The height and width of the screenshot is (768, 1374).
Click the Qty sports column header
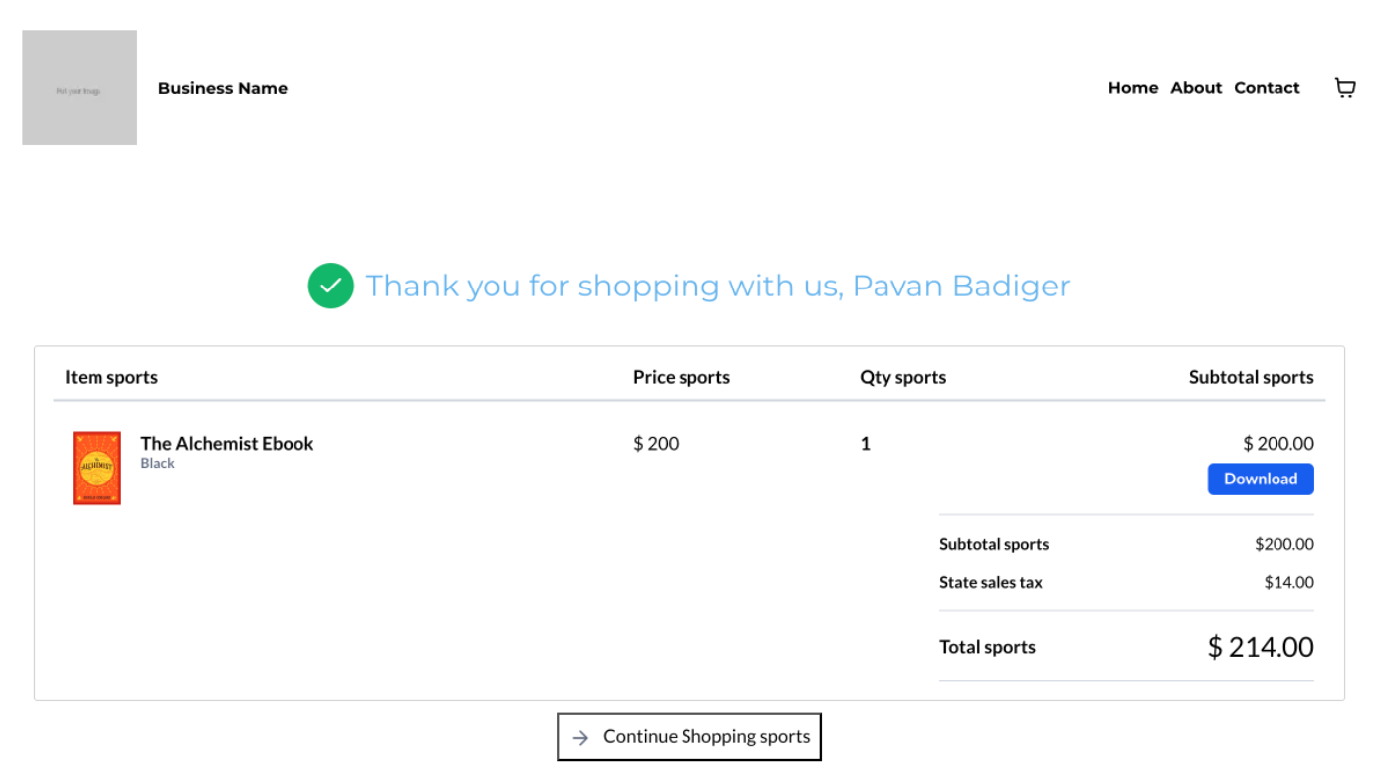[x=902, y=377]
